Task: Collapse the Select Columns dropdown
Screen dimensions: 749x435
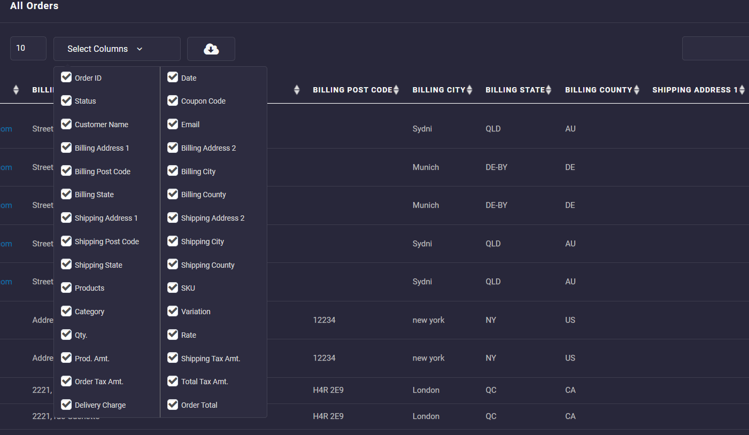Action: [117, 49]
